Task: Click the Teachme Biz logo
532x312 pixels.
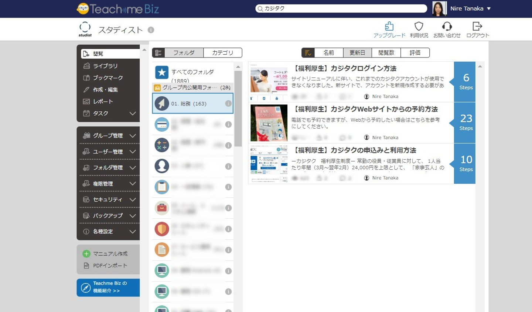Action: 118,8
